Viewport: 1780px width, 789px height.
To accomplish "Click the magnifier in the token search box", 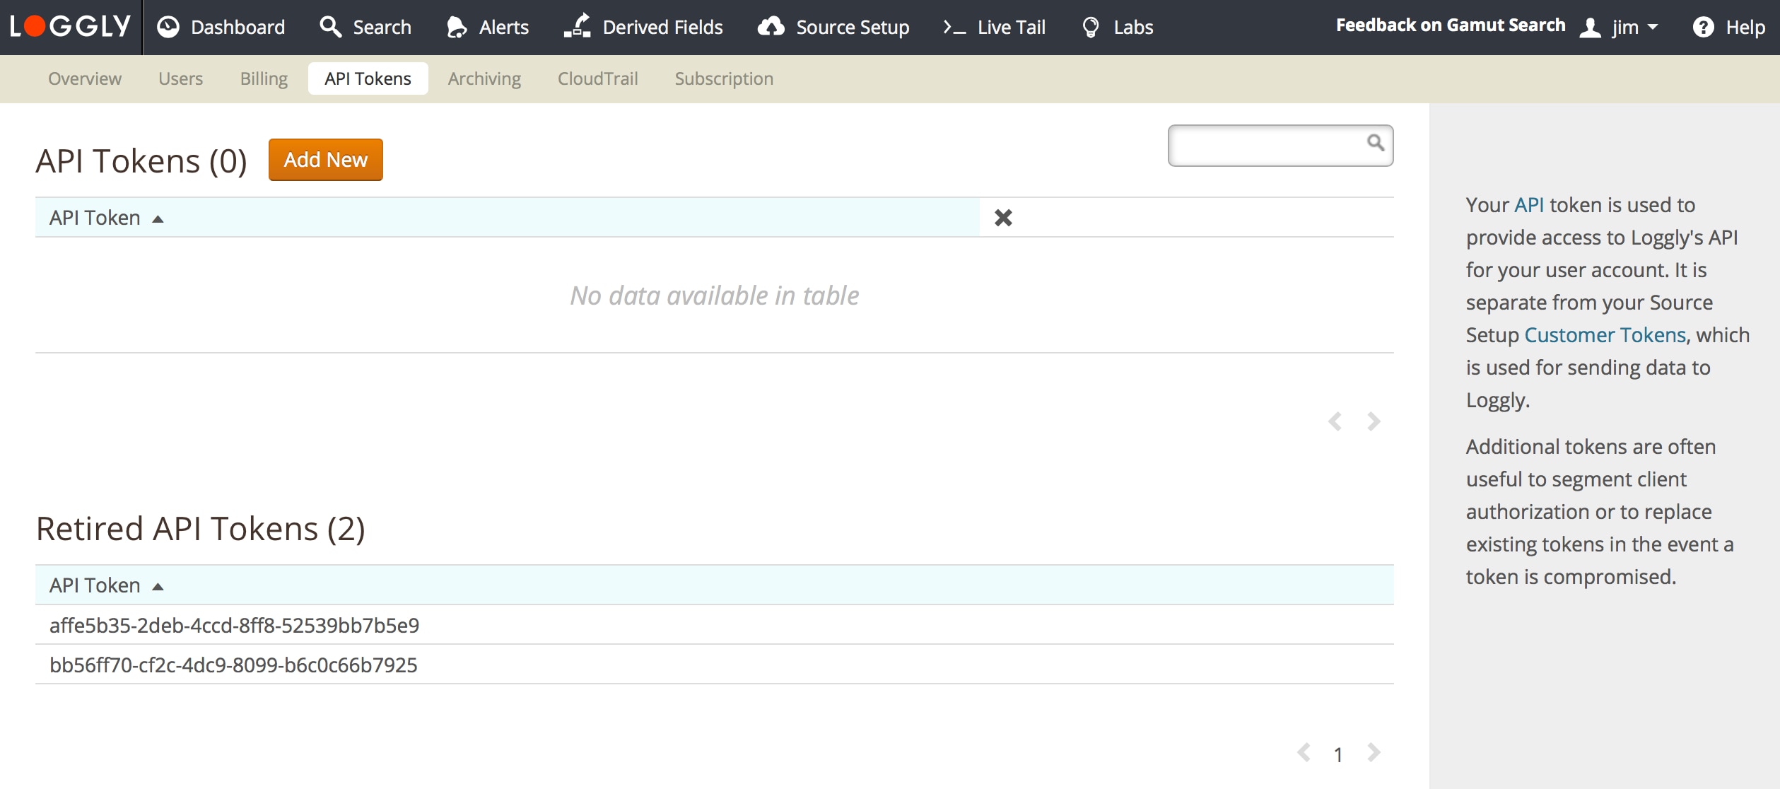I will [x=1375, y=143].
